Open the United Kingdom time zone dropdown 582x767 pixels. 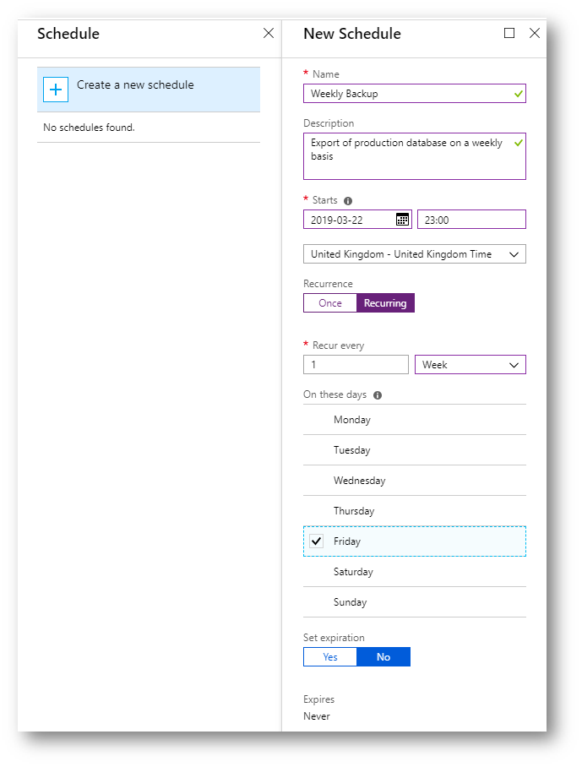tap(414, 254)
